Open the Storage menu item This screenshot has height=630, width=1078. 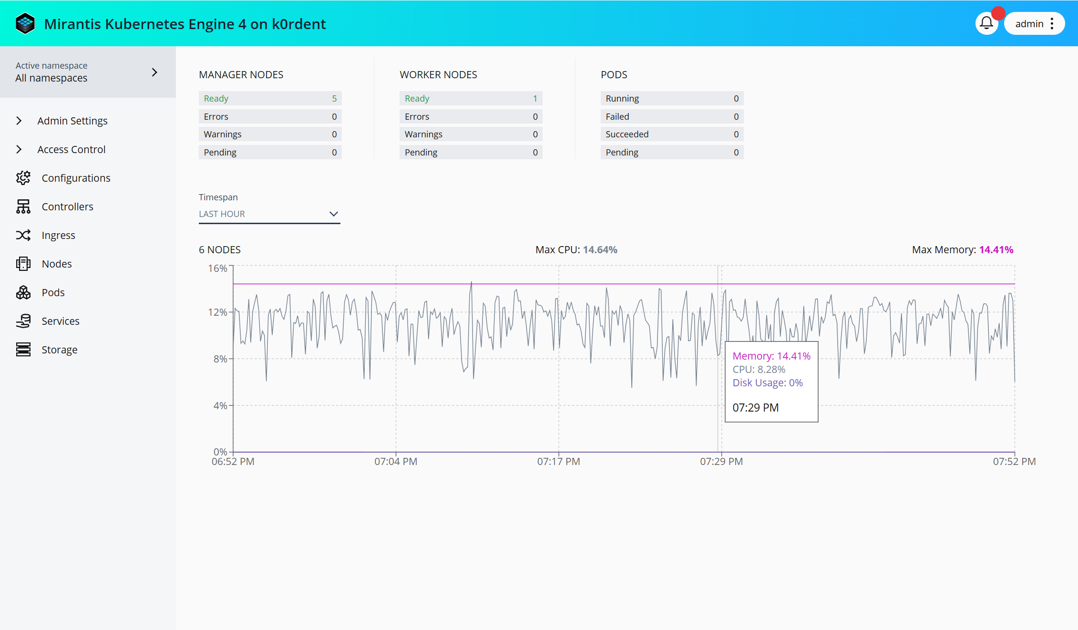click(x=59, y=350)
